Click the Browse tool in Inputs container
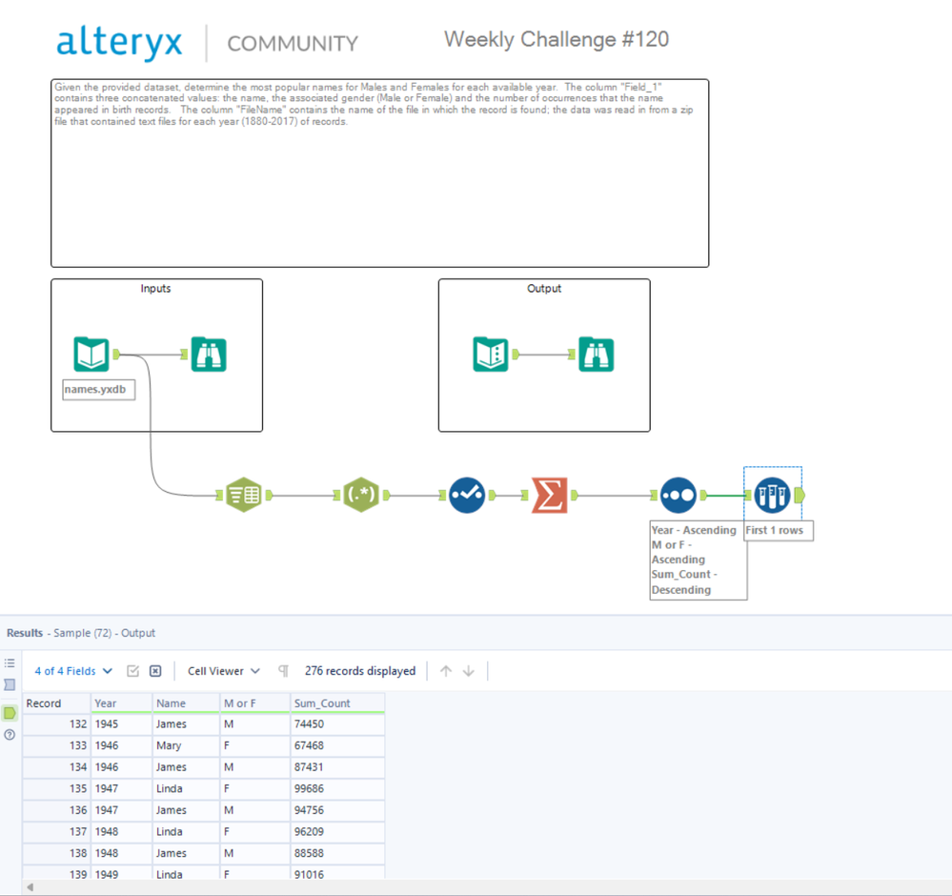The image size is (952, 896). tap(209, 355)
